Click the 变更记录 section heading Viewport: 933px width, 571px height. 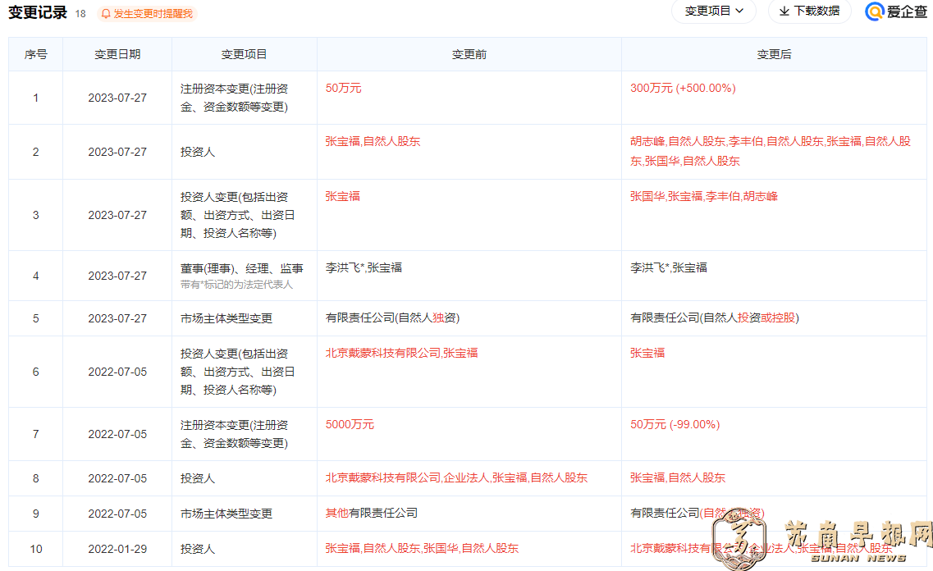pos(38,13)
